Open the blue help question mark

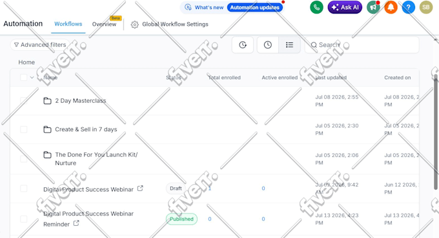408,7
